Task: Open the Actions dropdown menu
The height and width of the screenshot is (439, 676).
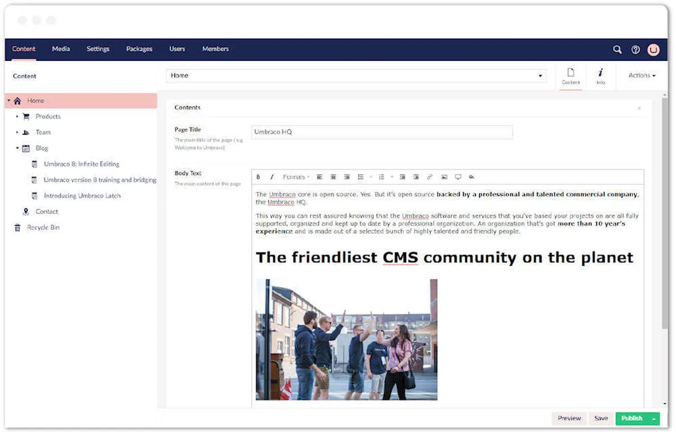Action: coord(642,76)
